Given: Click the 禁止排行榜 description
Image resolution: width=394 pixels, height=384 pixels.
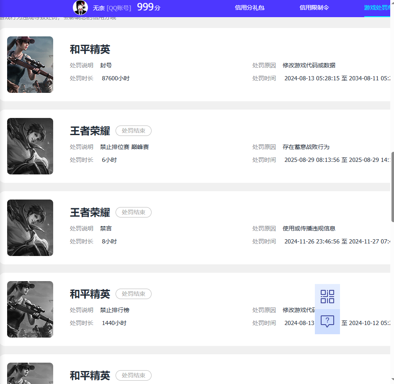Looking at the screenshot, I should 115,310.
